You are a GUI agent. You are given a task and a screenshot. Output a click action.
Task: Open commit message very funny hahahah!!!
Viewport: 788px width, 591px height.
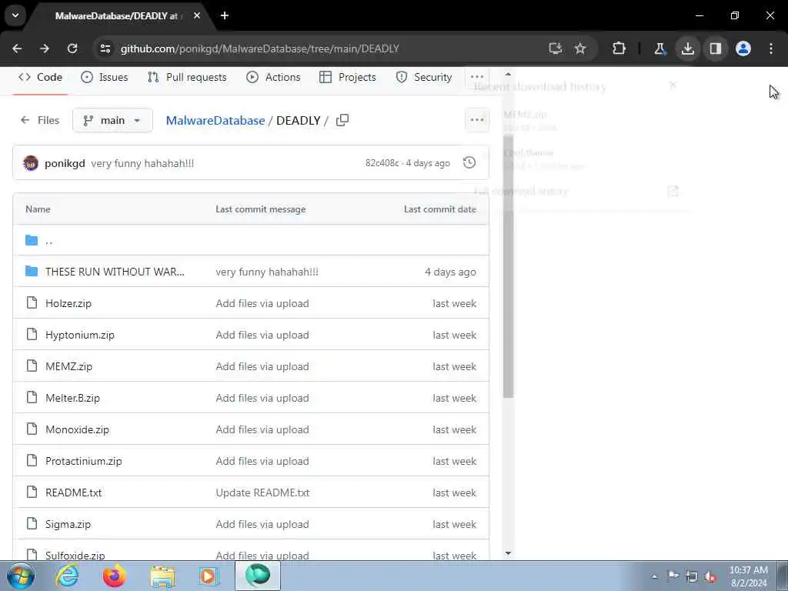pyautogui.click(x=142, y=163)
